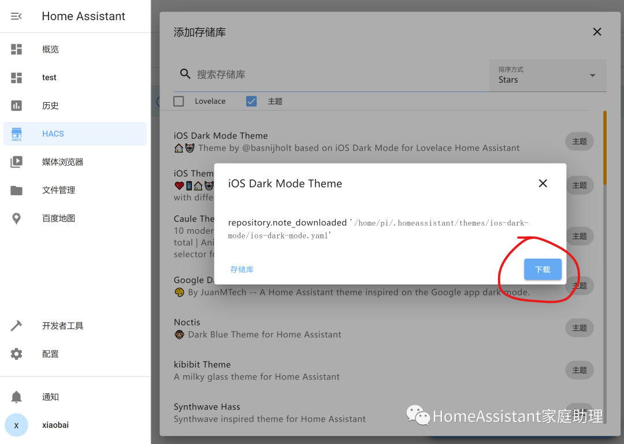Open the 排序方式 Stars dropdown
The image size is (624, 444).
(548, 75)
